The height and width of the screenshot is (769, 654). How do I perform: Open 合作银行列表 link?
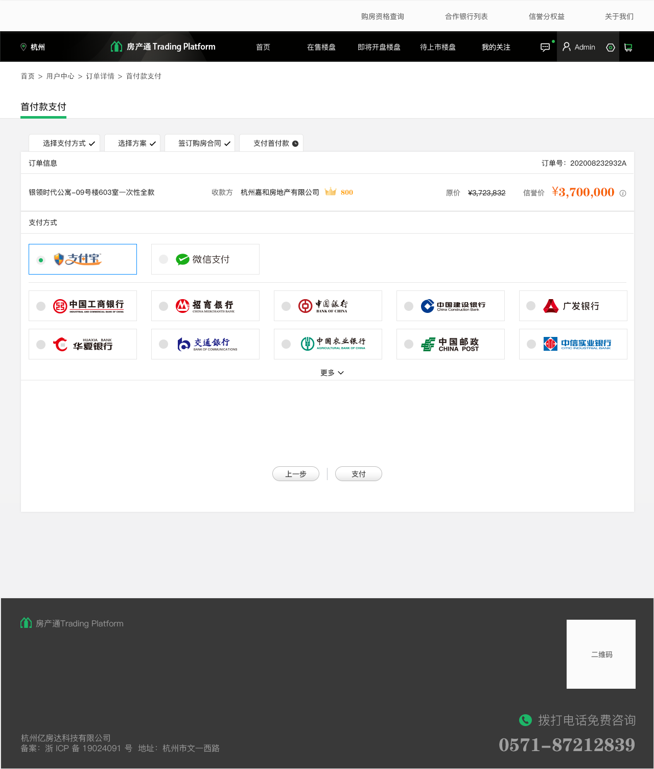click(x=466, y=16)
